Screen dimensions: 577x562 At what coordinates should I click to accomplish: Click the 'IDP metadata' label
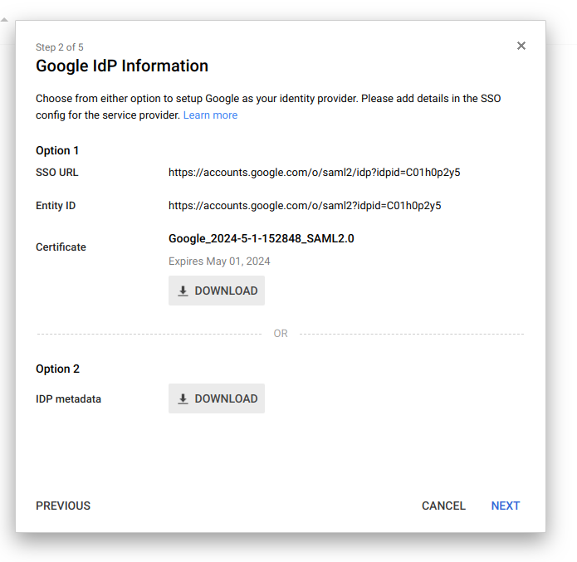[68, 399]
